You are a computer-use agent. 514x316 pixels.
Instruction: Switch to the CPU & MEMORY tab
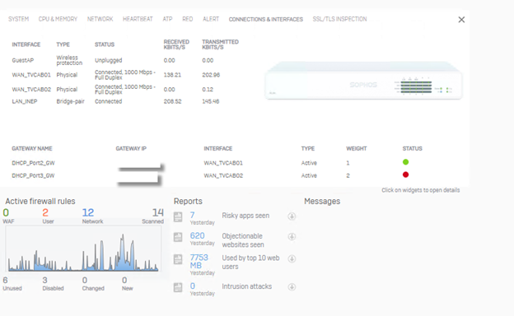tap(58, 19)
